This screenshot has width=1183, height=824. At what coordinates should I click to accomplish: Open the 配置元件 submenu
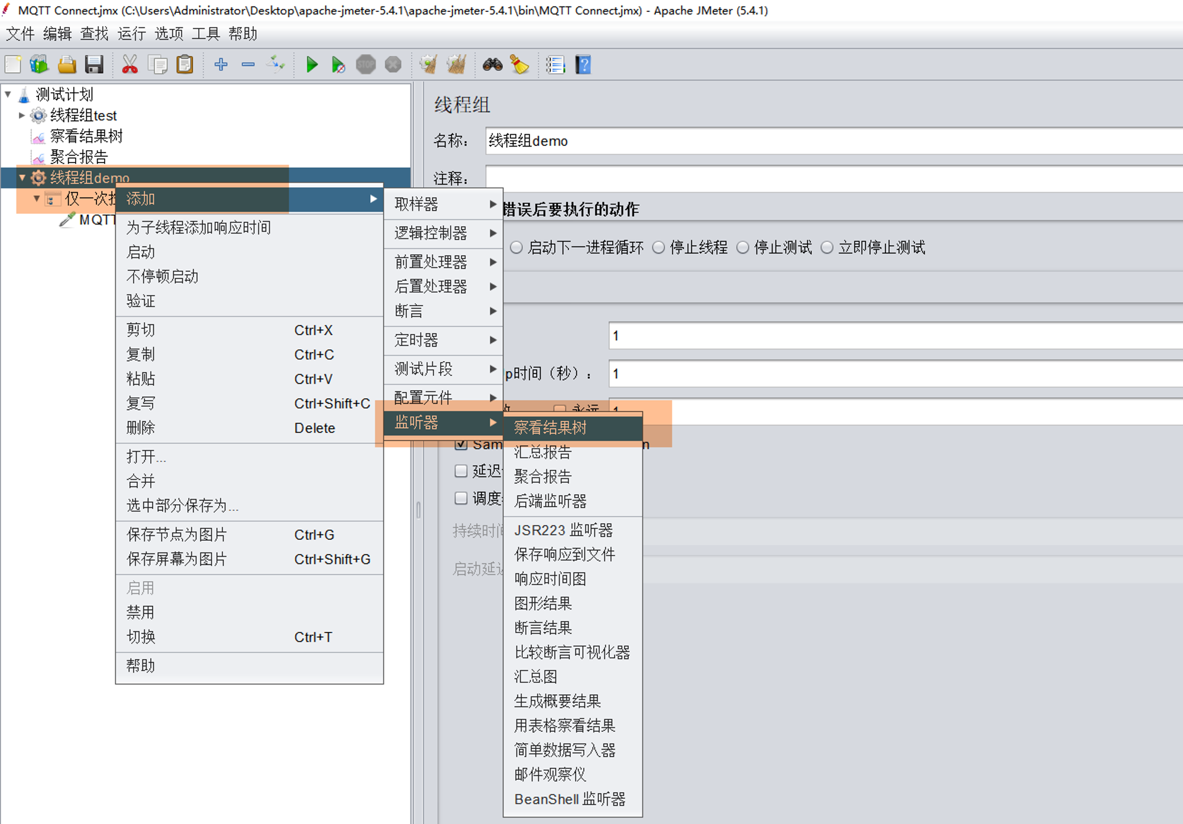point(444,398)
